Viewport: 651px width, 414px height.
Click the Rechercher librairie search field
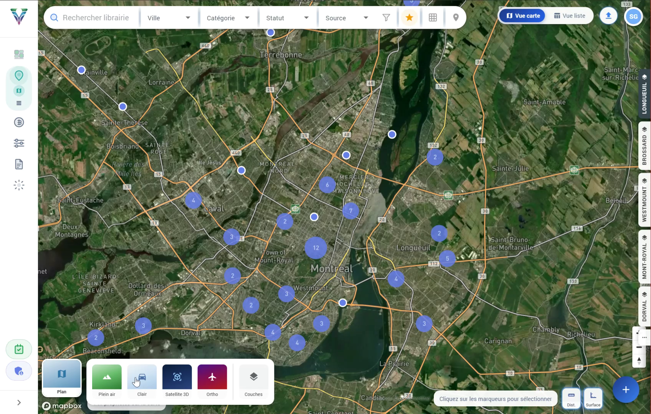tap(96, 18)
